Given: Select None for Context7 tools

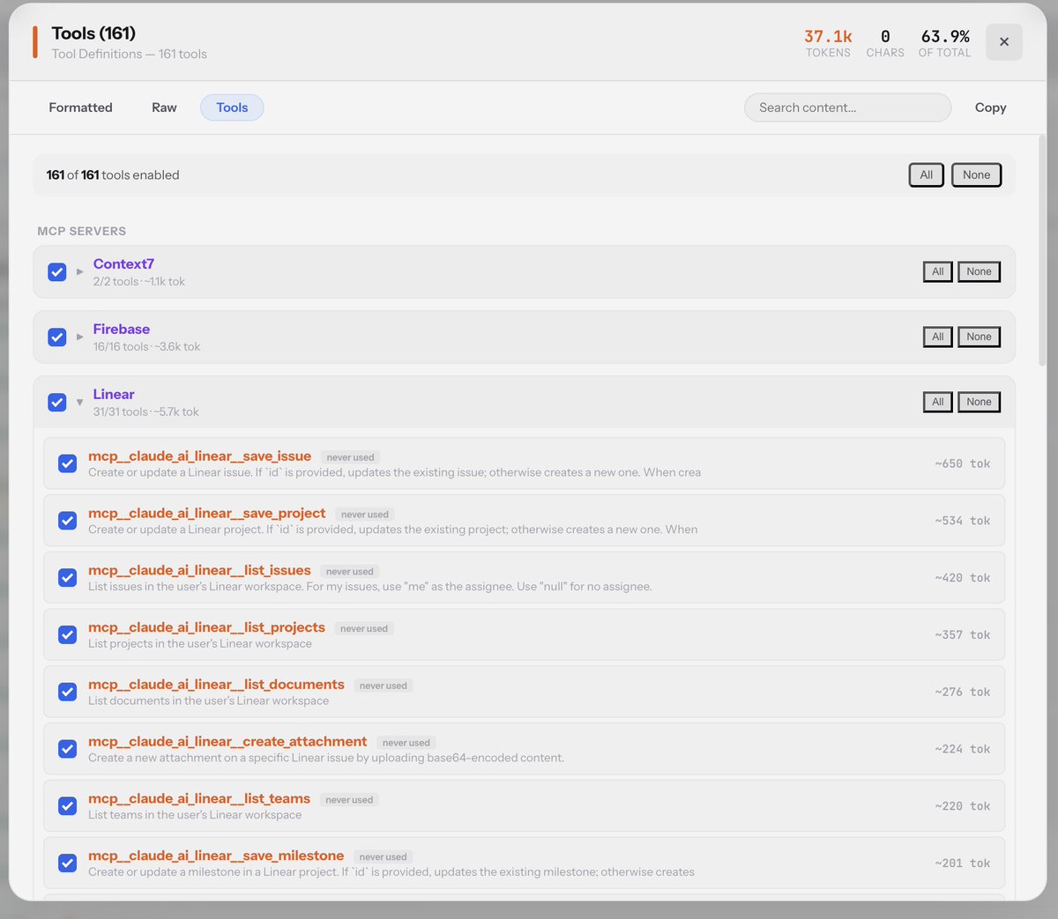Looking at the screenshot, I should pyautogui.click(x=979, y=271).
